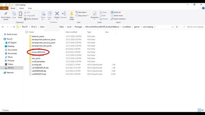205x115 pixels.
Task: Select the development_skin_packs folder
Action: pos(42,46)
